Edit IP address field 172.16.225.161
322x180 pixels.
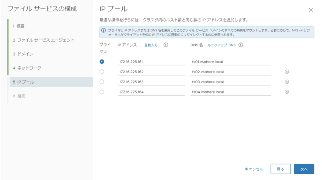(x=151, y=62)
